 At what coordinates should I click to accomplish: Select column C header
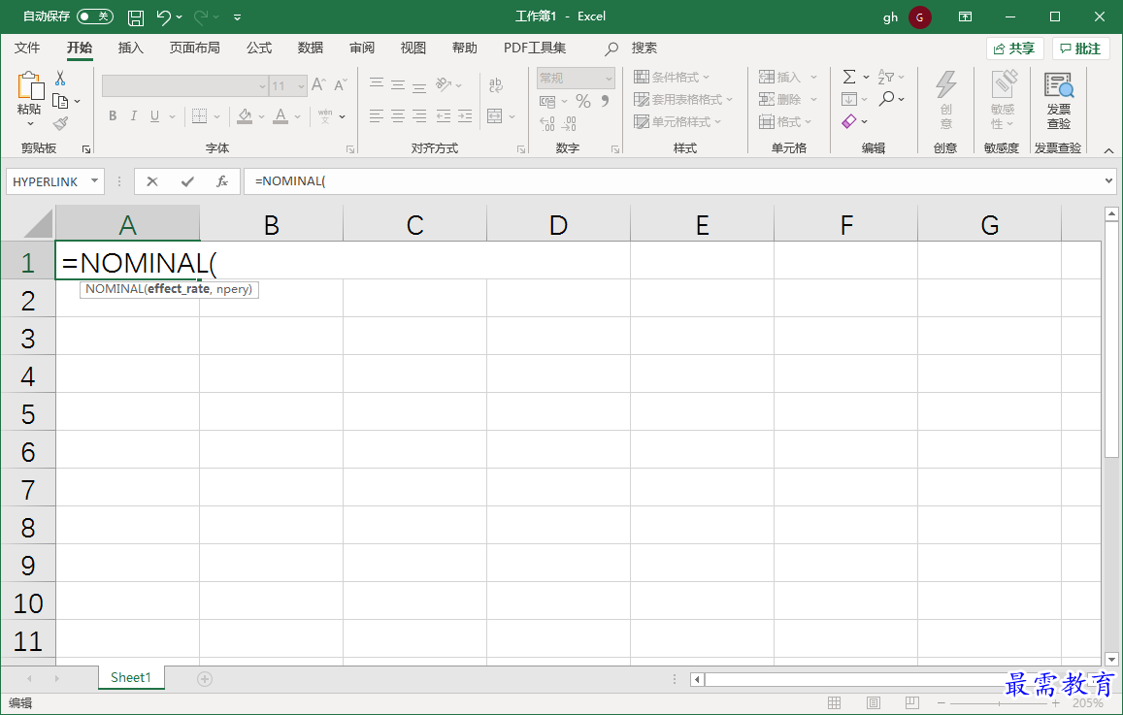[414, 225]
